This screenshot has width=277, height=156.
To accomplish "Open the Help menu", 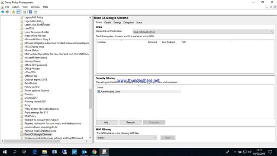I will pos(45,7).
